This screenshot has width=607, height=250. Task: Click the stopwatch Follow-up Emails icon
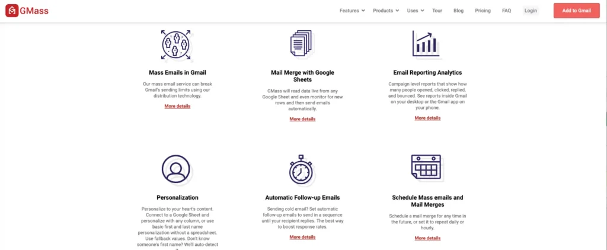(301, 169)
